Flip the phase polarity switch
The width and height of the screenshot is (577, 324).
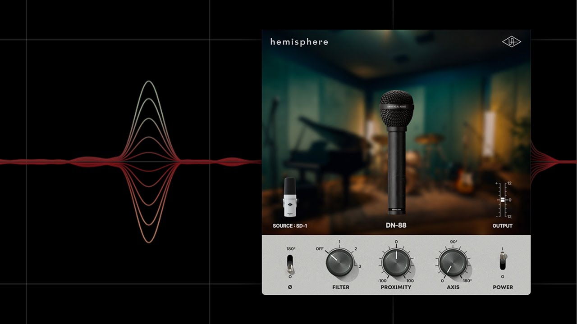[x=290, y=265]
